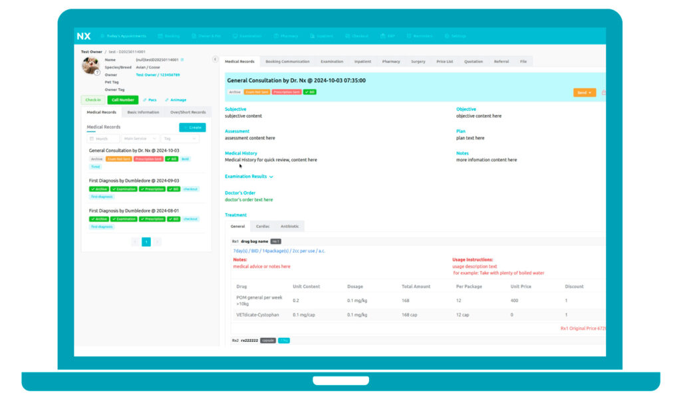This screenshot has width=681, height=401.
Task: Expand the Examination Results section
Action: [249, 177]
